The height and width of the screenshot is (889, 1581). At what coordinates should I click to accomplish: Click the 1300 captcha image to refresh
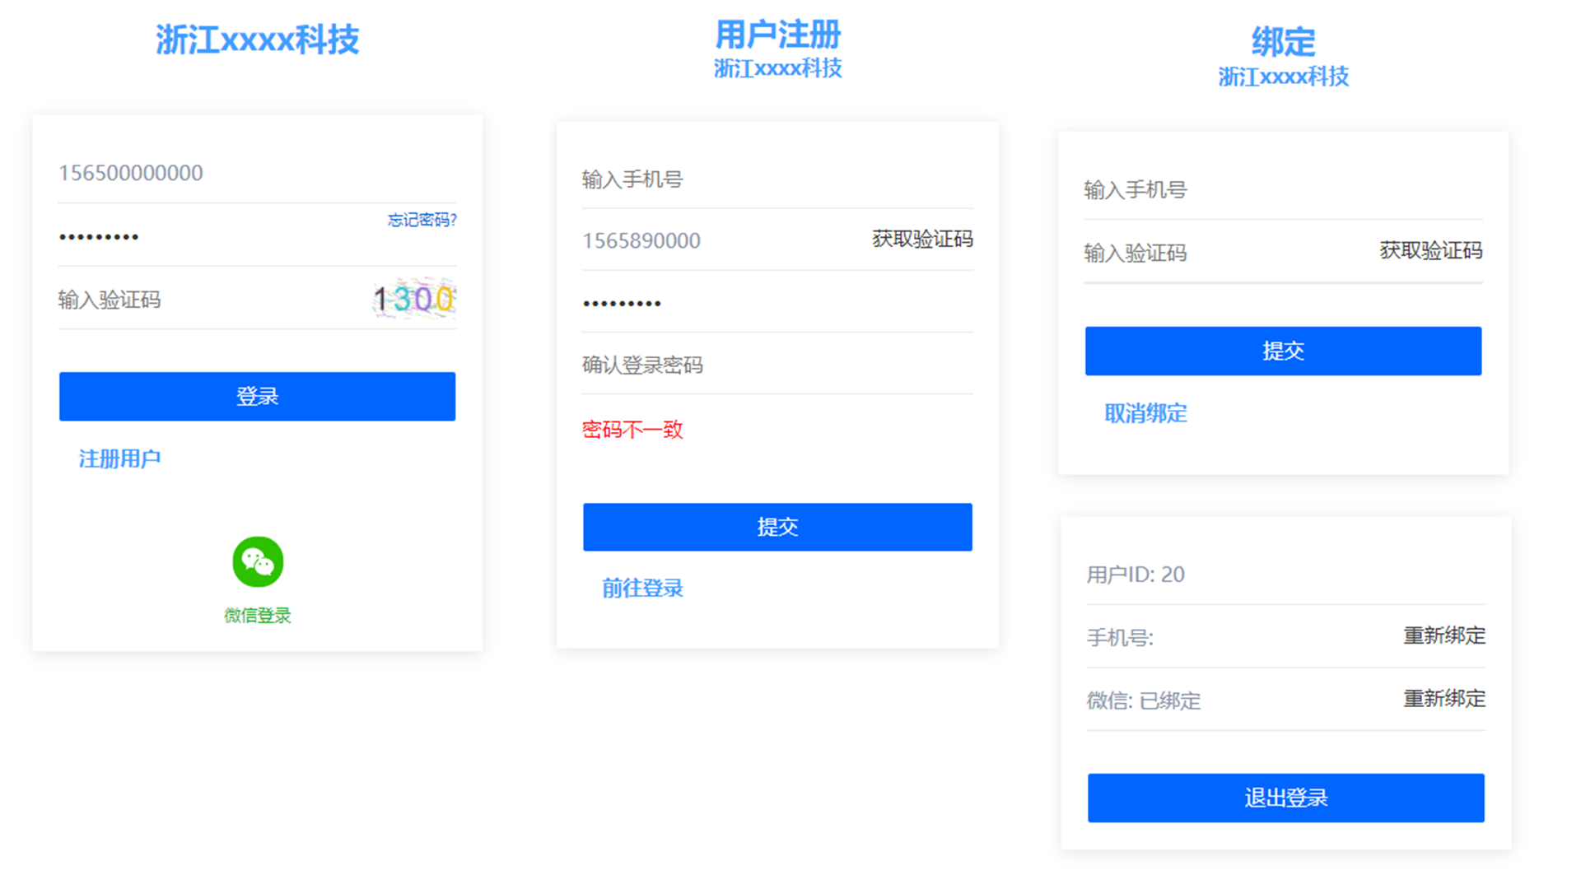[x=413, y=299]
